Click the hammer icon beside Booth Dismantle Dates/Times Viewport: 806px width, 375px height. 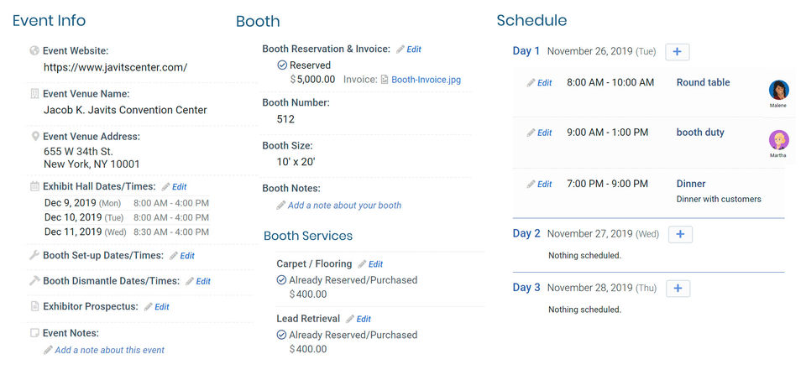[34, 281]
